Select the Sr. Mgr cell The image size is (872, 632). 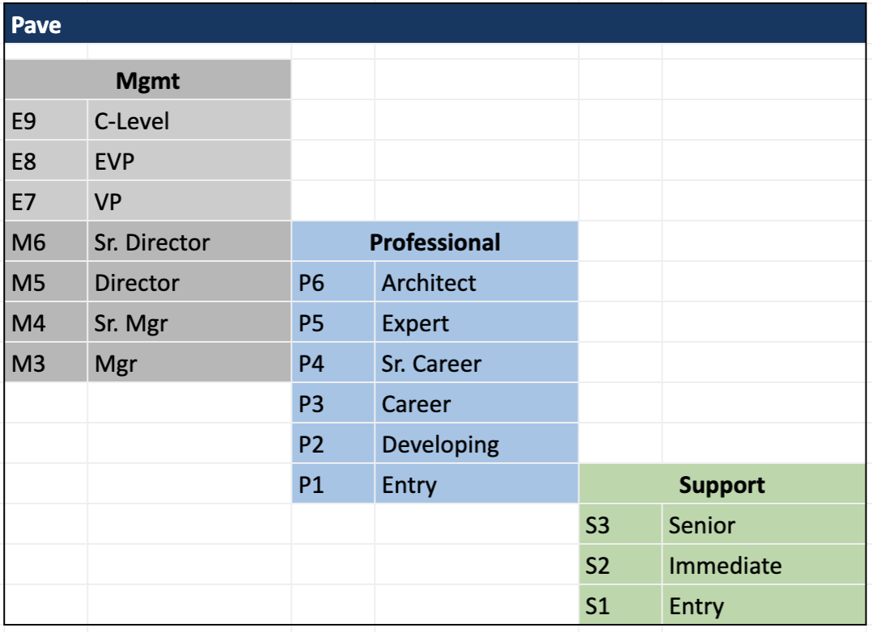click(x=189, y=322)
